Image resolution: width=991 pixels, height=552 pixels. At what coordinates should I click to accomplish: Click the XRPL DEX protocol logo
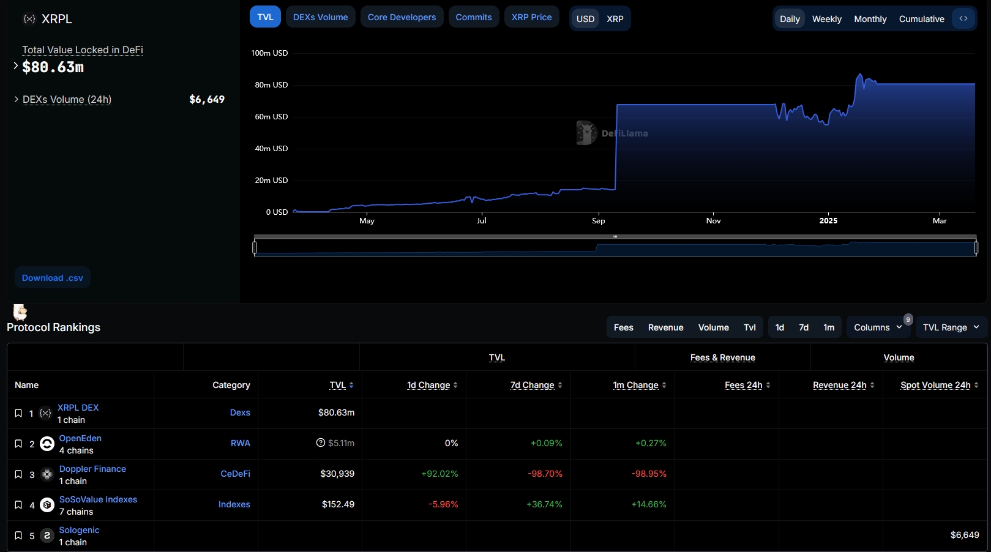[x=45, y=413]
